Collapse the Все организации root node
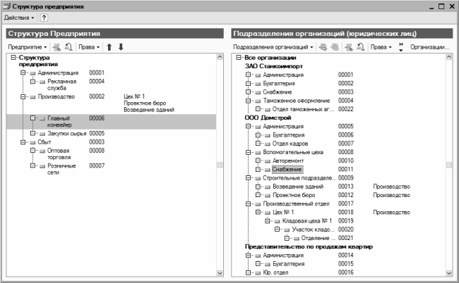 [238, 58]
